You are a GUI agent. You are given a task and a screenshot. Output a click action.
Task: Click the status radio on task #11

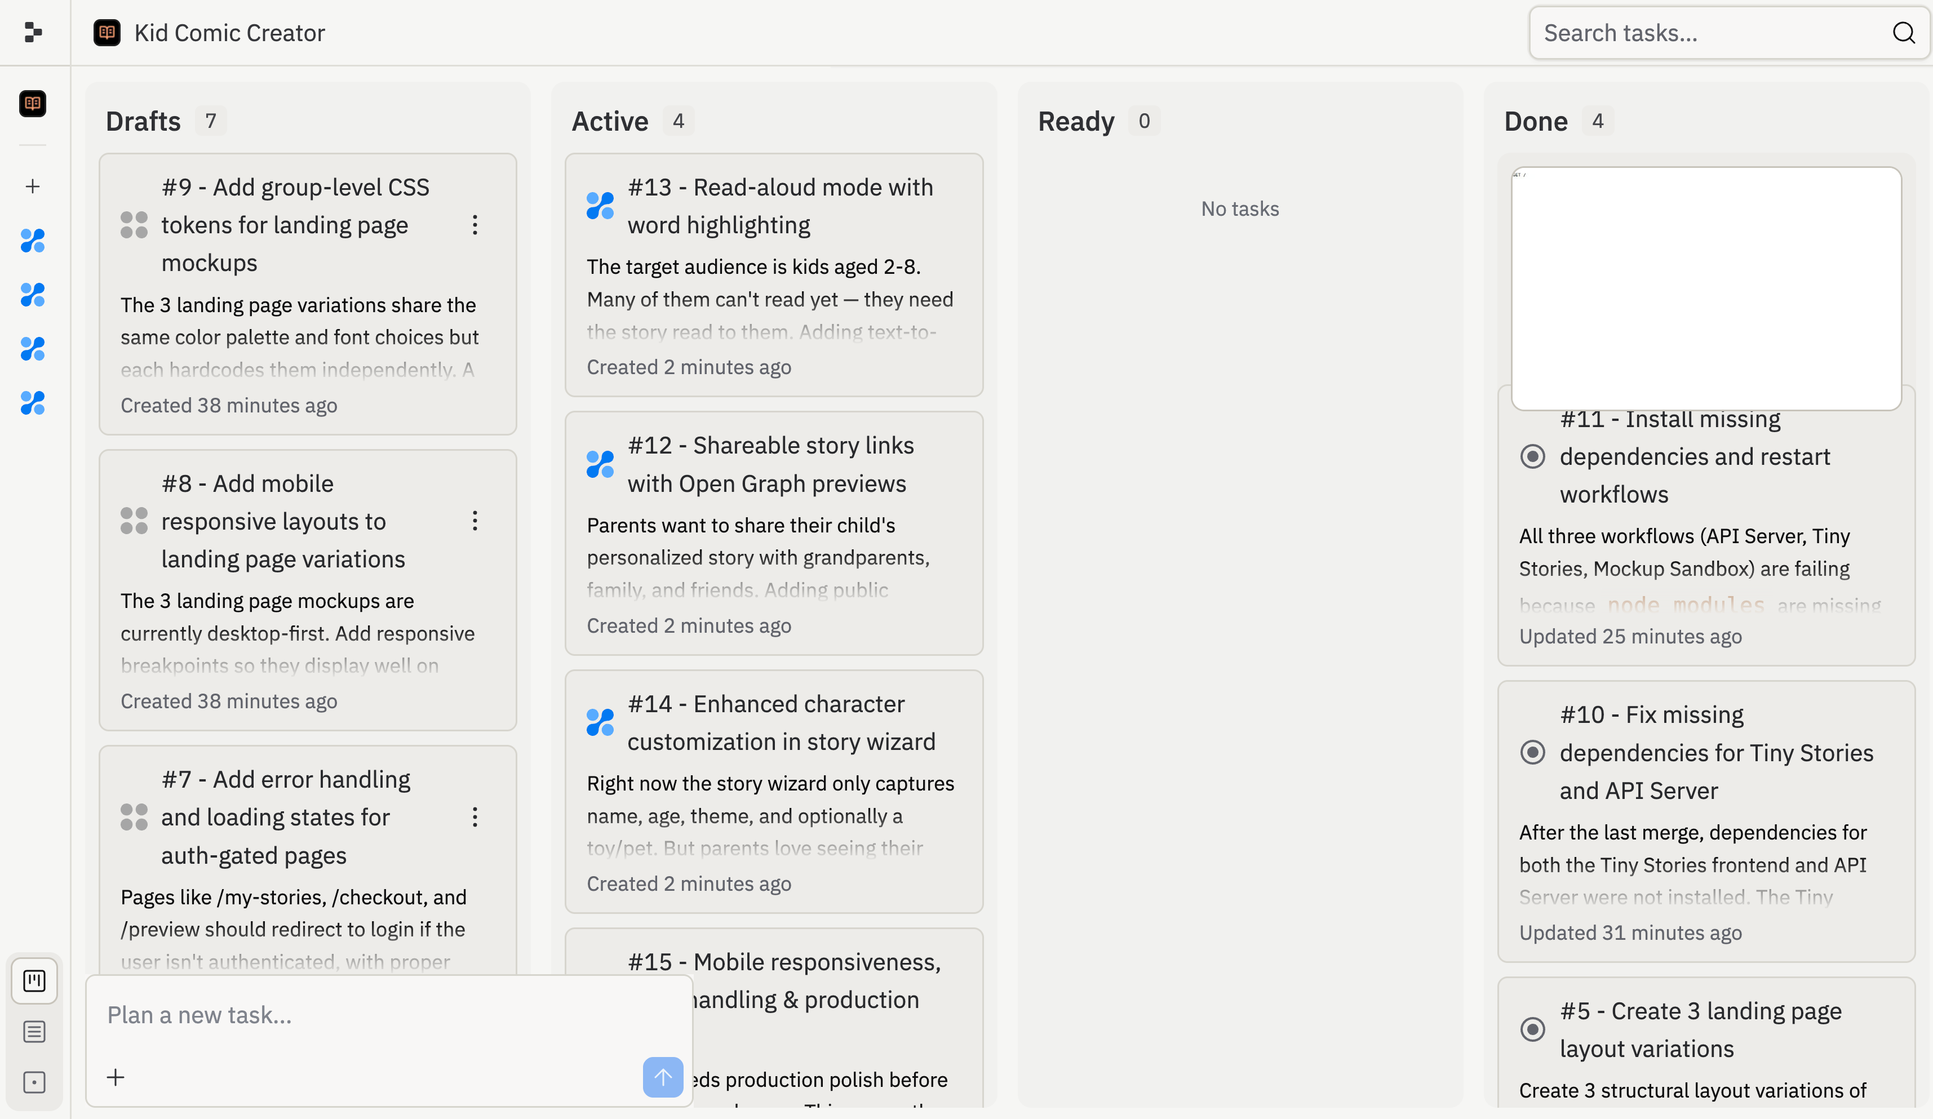click(x=1533, y=456)
